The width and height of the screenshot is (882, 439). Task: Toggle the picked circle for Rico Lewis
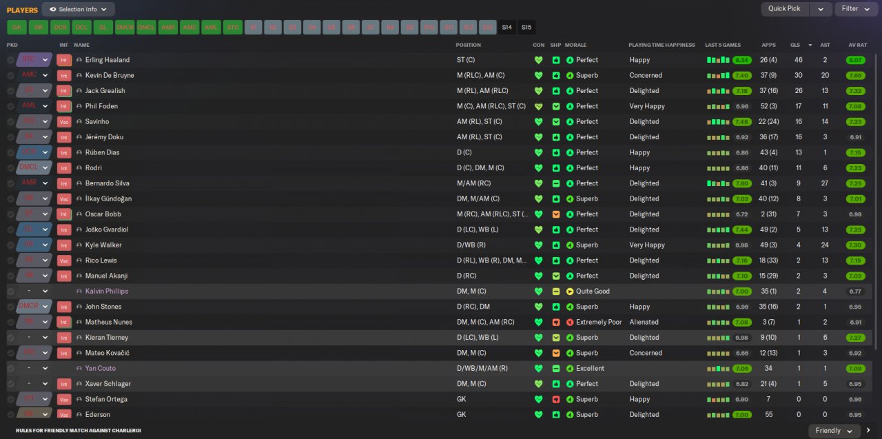11,261
